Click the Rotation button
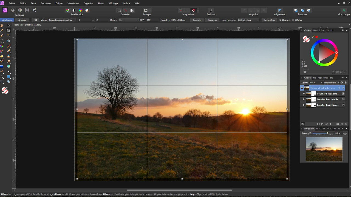This screenshot has height=197, width=351. [x=197, y=20]
